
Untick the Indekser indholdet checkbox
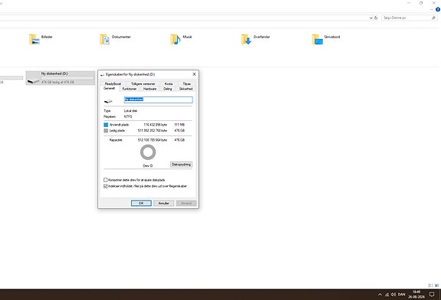(x=106, y=186)
